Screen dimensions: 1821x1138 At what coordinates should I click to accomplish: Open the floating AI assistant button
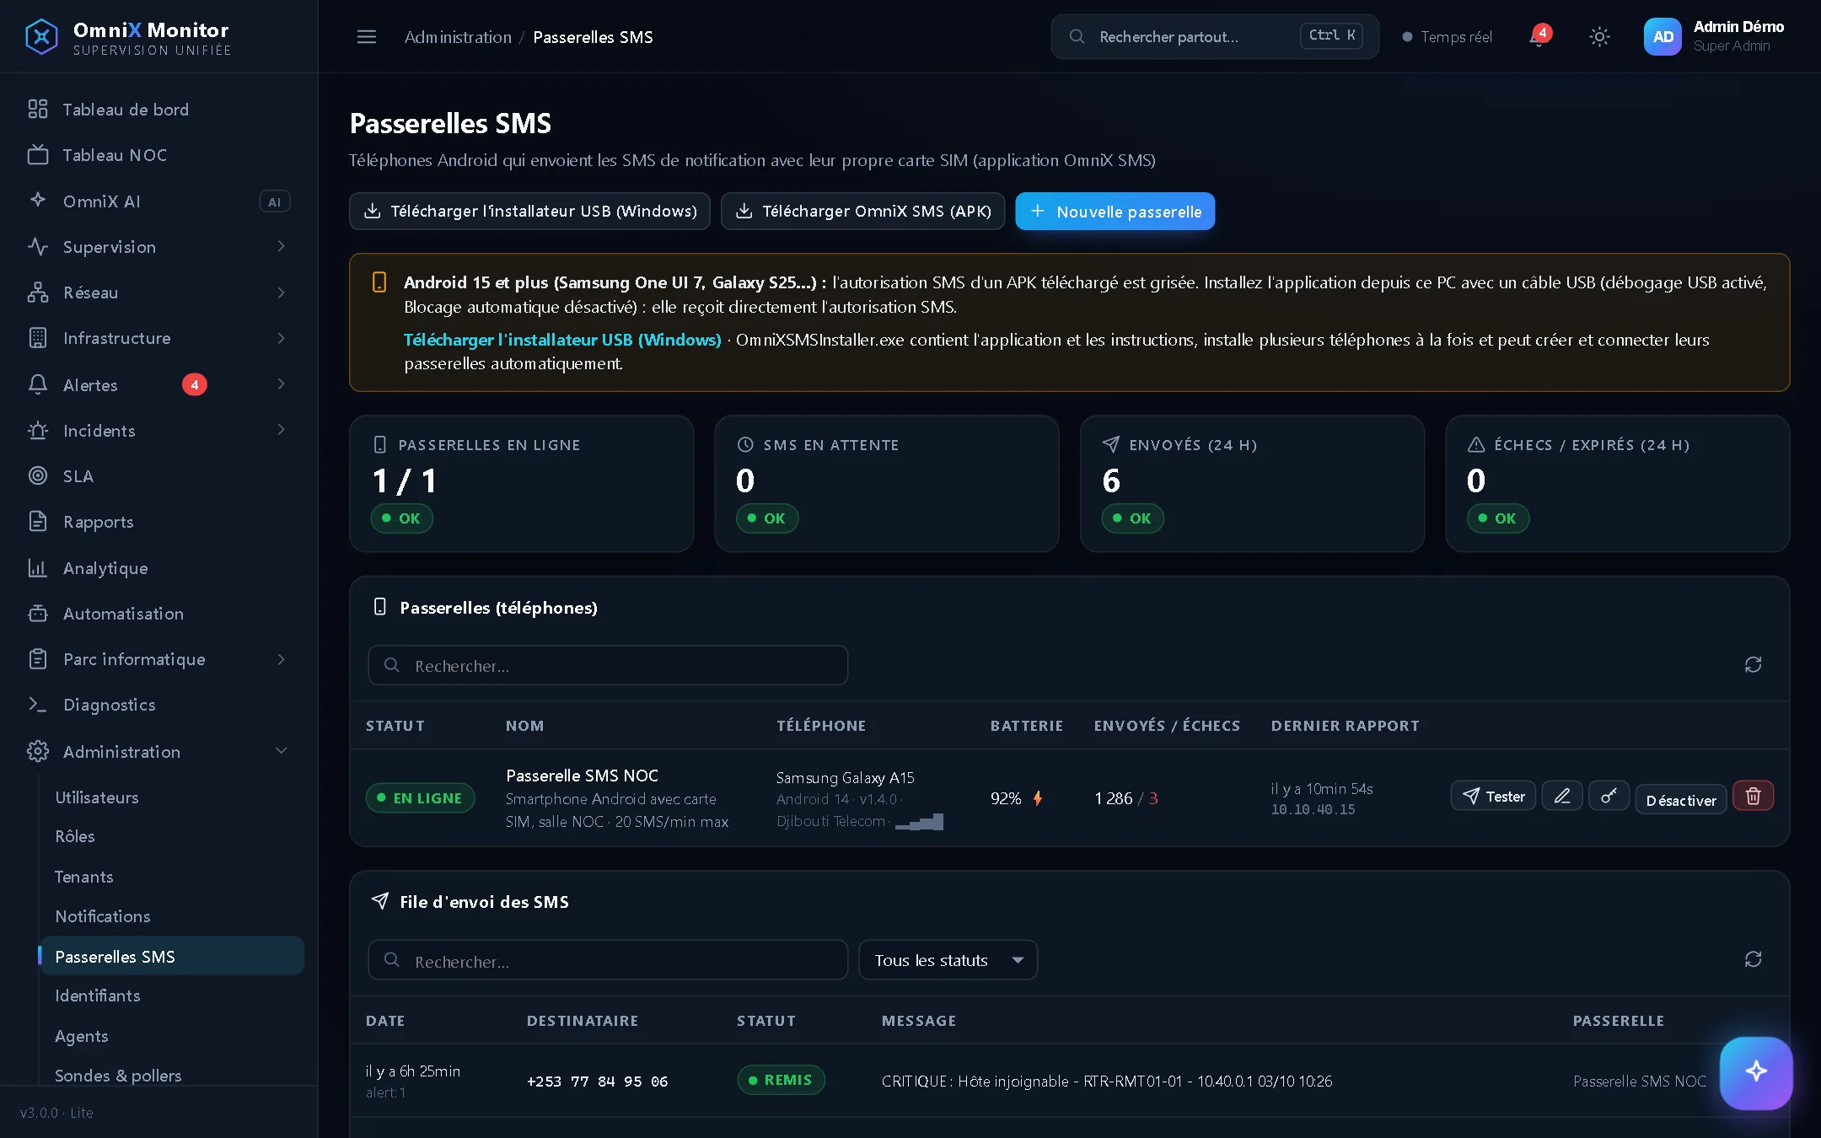[1756, 1072]
